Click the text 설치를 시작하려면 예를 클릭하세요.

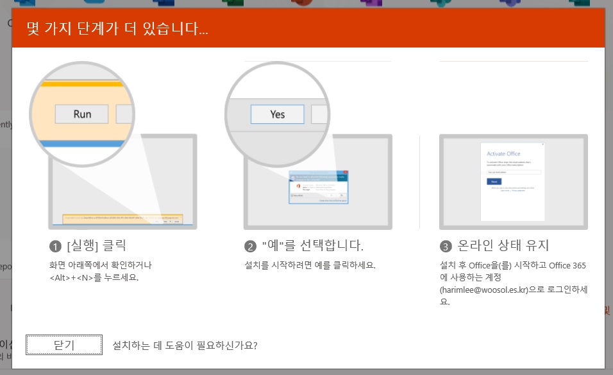click(310, 265)
